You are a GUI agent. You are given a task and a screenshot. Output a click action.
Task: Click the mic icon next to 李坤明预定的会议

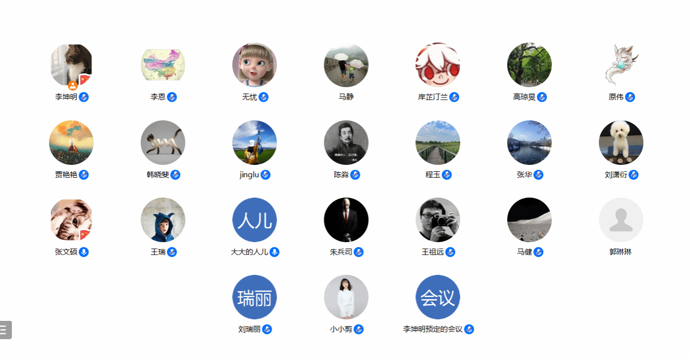(469, 329)
